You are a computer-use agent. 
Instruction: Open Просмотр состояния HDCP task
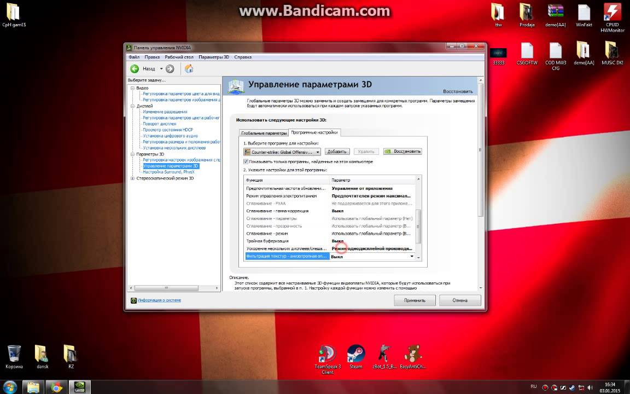click(x=167, y=130)
